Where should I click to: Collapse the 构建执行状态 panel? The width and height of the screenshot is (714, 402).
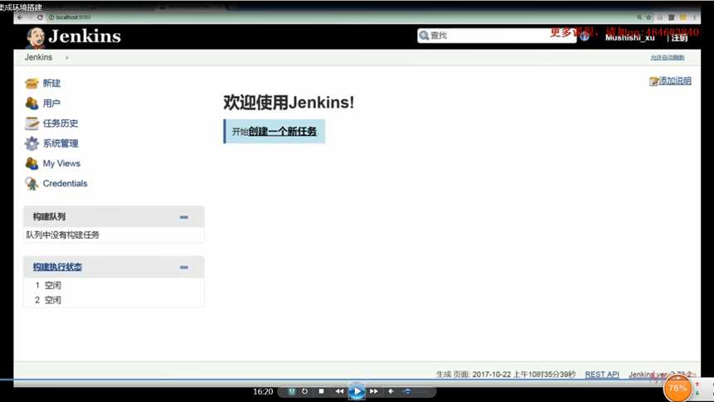[x=184, y=267]
